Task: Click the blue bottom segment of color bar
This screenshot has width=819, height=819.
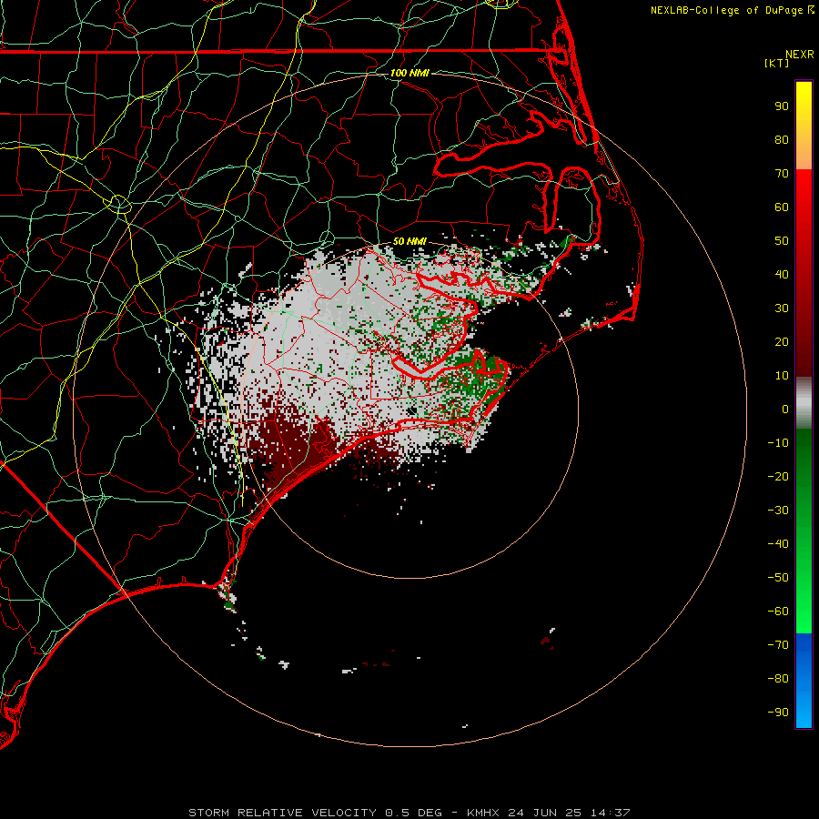Action: [x=804, y=681]
